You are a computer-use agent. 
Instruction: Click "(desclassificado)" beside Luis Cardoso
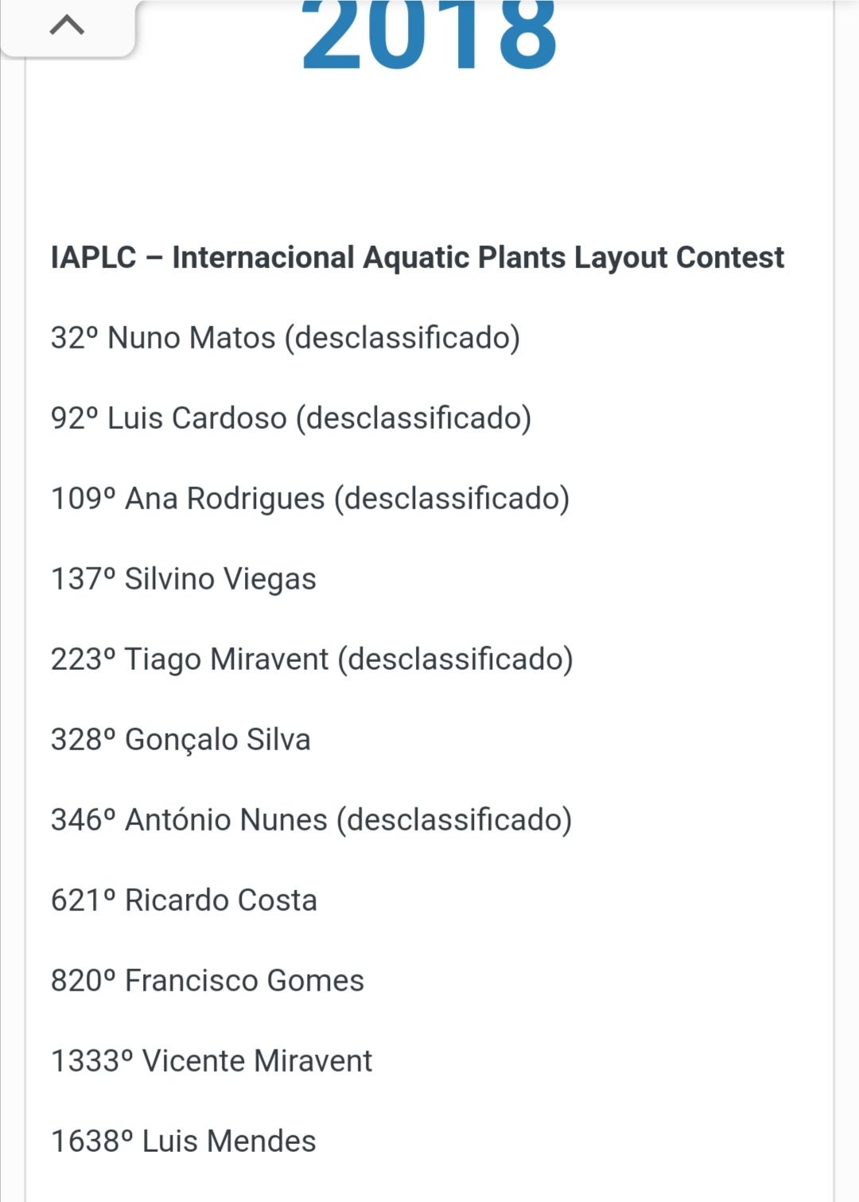[414, 418]
